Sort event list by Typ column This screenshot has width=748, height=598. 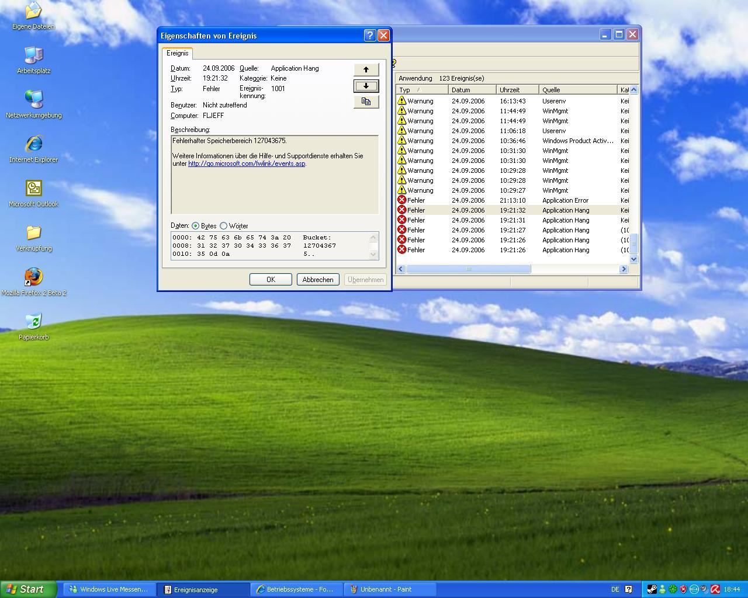422,90
